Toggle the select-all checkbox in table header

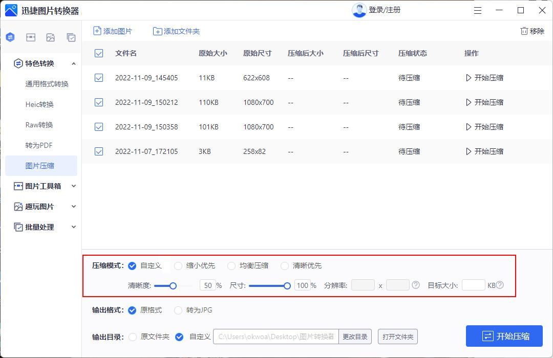pyautogui.click(x=98, y=53)
